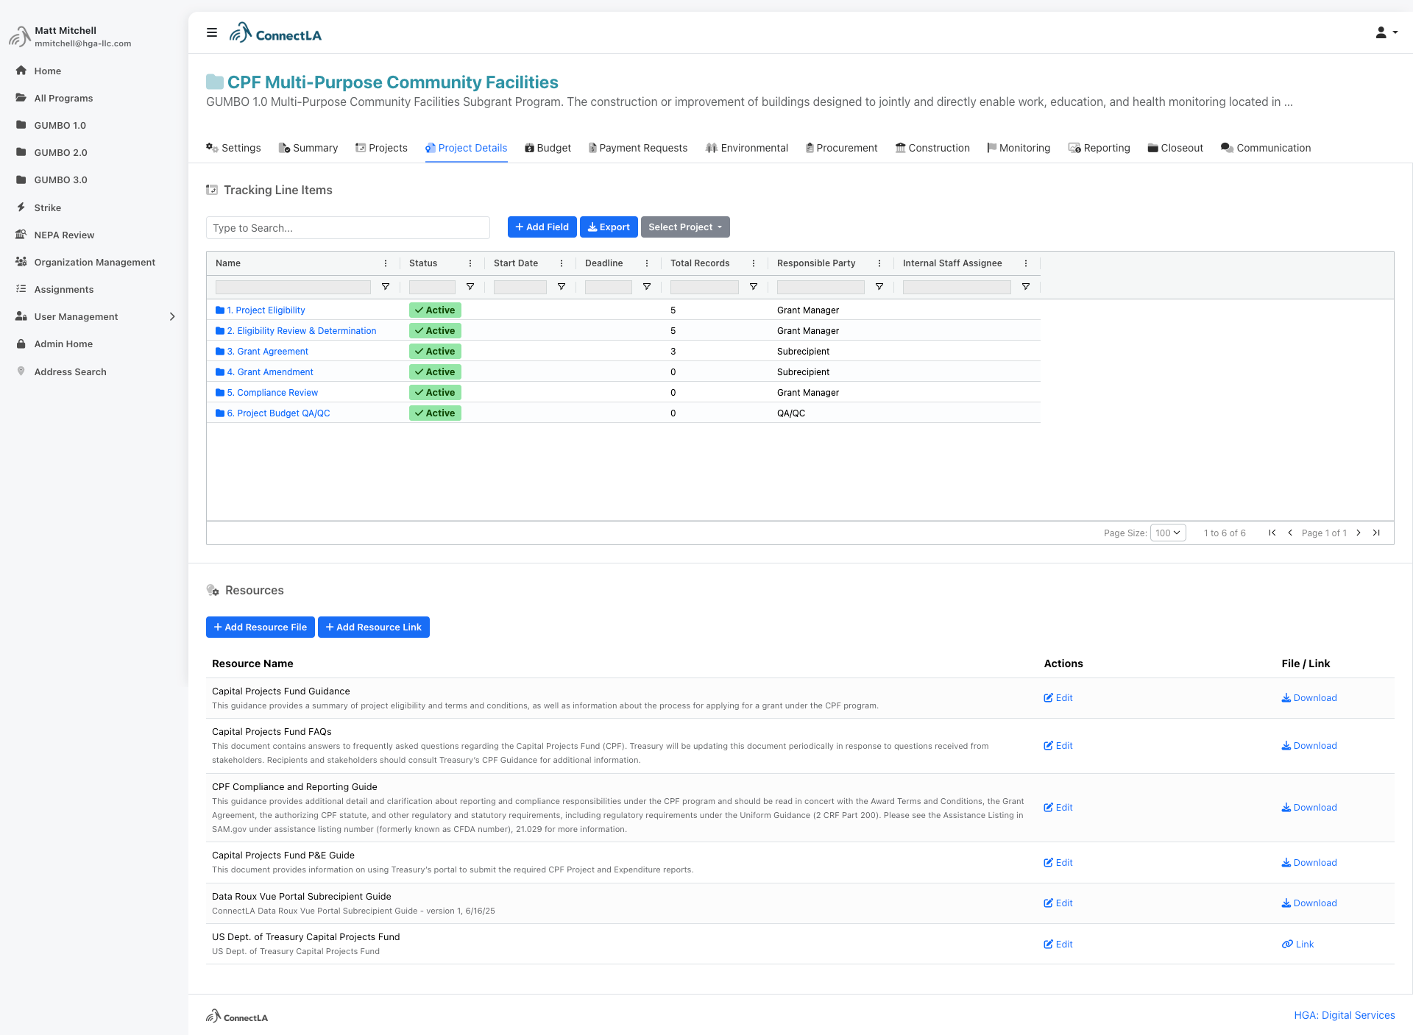Viewport: 1413px width, 1035px height.
Task: Go to the last page arrow
Action: coord(1376,533)
